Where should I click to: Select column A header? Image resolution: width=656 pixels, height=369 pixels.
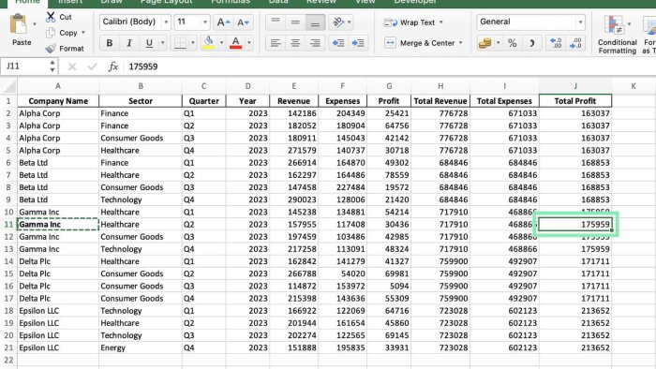(x=58, y=86)
